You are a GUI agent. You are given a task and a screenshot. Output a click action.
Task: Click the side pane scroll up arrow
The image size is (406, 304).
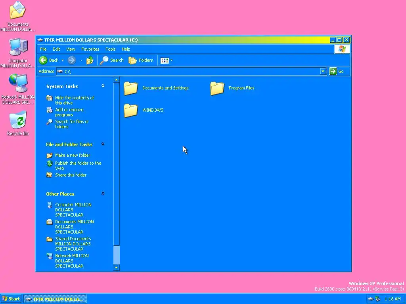(117, 80)
